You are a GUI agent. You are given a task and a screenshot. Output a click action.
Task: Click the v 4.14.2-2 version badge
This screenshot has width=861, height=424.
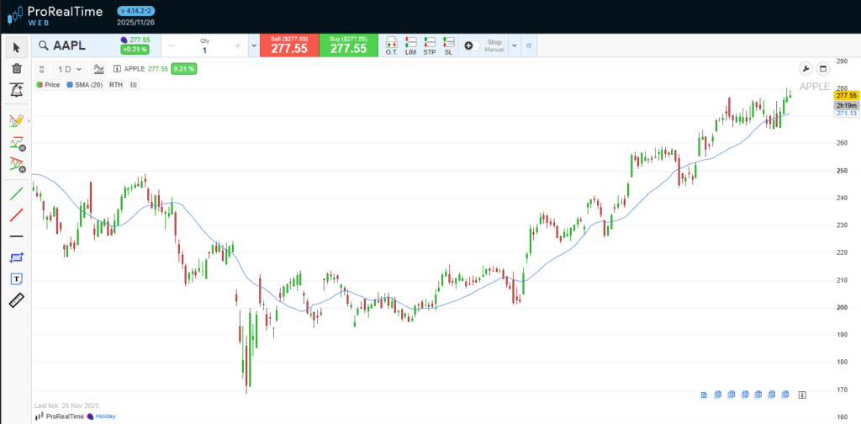pyautogui.click(x=135, y=11)
